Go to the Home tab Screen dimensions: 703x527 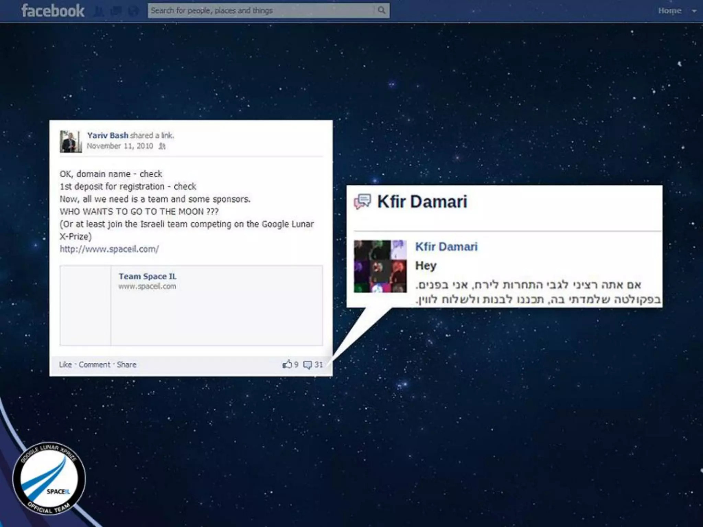[x=669, y=11]
